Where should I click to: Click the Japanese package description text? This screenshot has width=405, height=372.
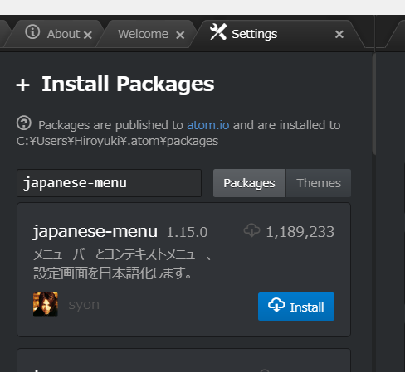pos(122,264)
